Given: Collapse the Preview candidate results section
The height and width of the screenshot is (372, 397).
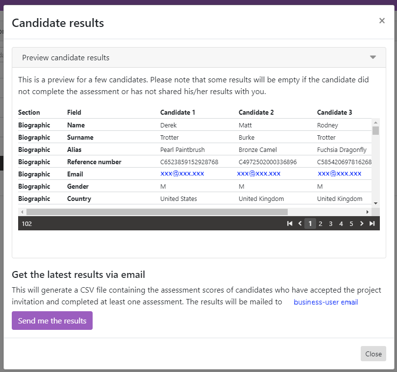Looking at the screenshot, I should tap(372, 57).
